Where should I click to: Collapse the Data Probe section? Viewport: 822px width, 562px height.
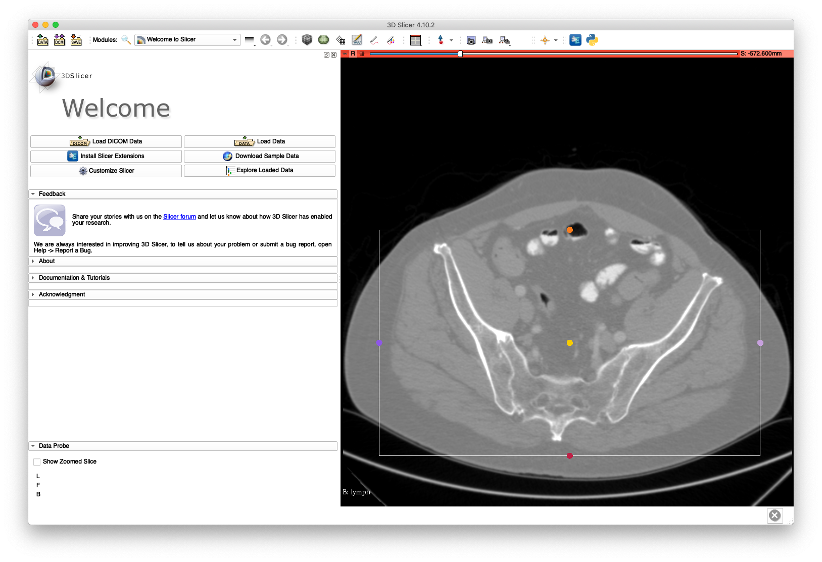click(183, 446)
